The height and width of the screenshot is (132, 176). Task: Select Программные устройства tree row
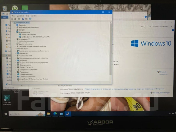(29, 70)
